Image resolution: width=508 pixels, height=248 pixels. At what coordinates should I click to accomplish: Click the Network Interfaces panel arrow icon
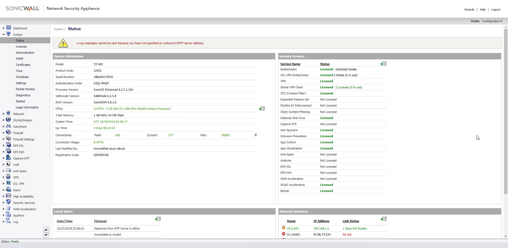pos(384,219)
